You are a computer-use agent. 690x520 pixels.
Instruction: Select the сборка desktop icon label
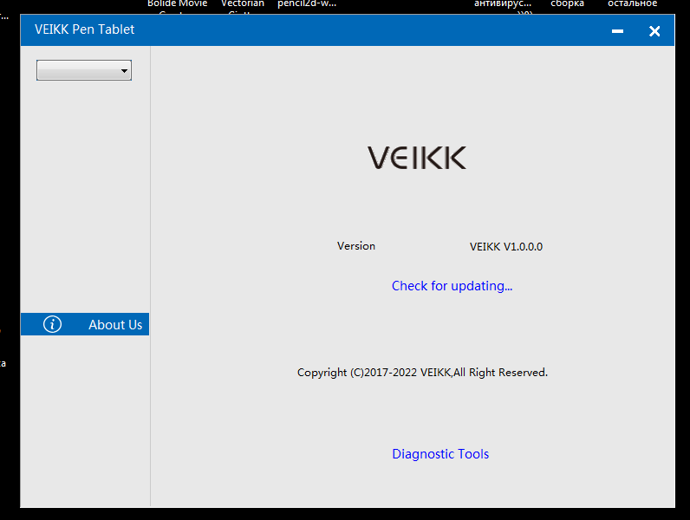tap(567, 4)
